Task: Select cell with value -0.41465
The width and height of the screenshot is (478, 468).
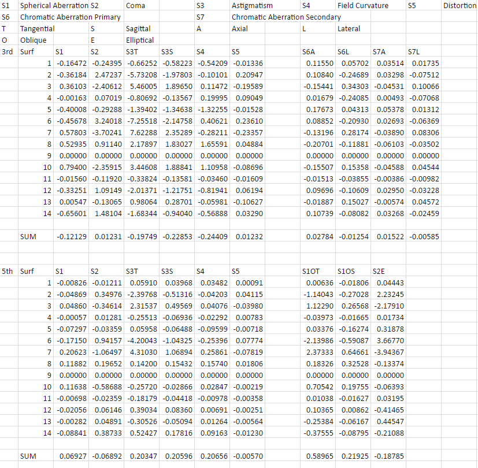Action: click(388, 410)
